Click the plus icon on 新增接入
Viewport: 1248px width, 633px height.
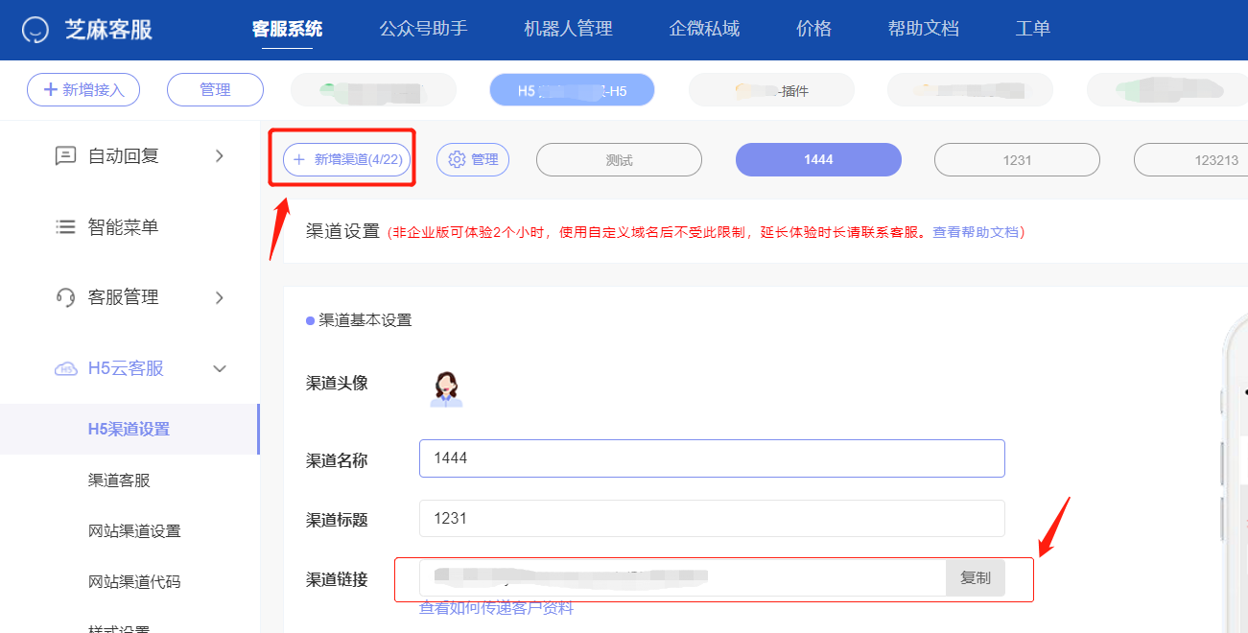(51, 89)
